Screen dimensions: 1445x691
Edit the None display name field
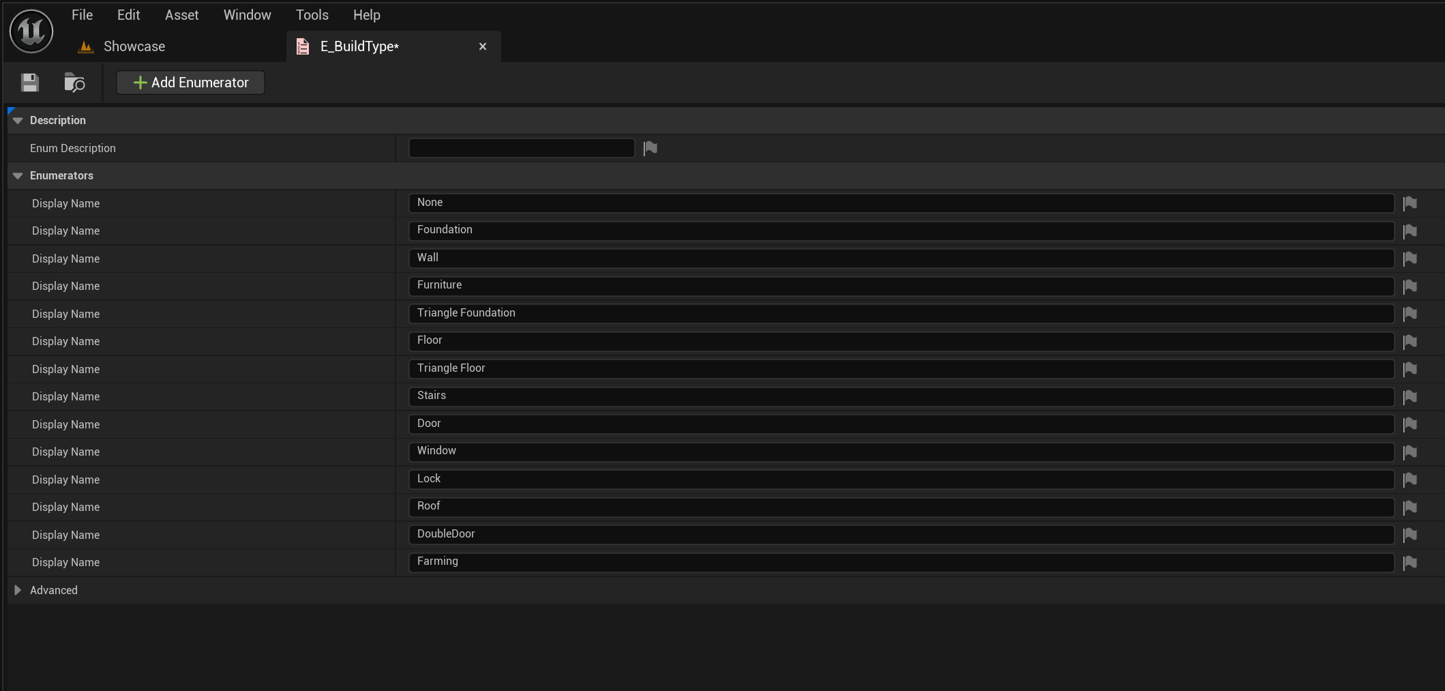point(901,203)
